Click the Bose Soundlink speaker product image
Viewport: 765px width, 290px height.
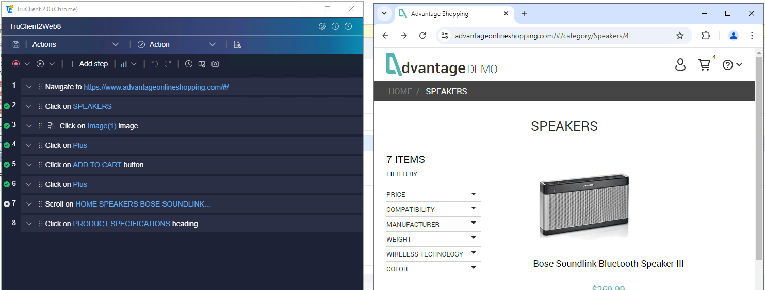(584, 206)
